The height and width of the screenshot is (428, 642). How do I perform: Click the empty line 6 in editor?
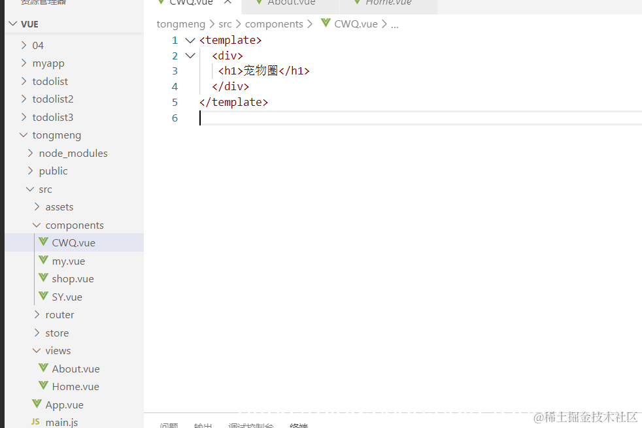coord(420,118)
